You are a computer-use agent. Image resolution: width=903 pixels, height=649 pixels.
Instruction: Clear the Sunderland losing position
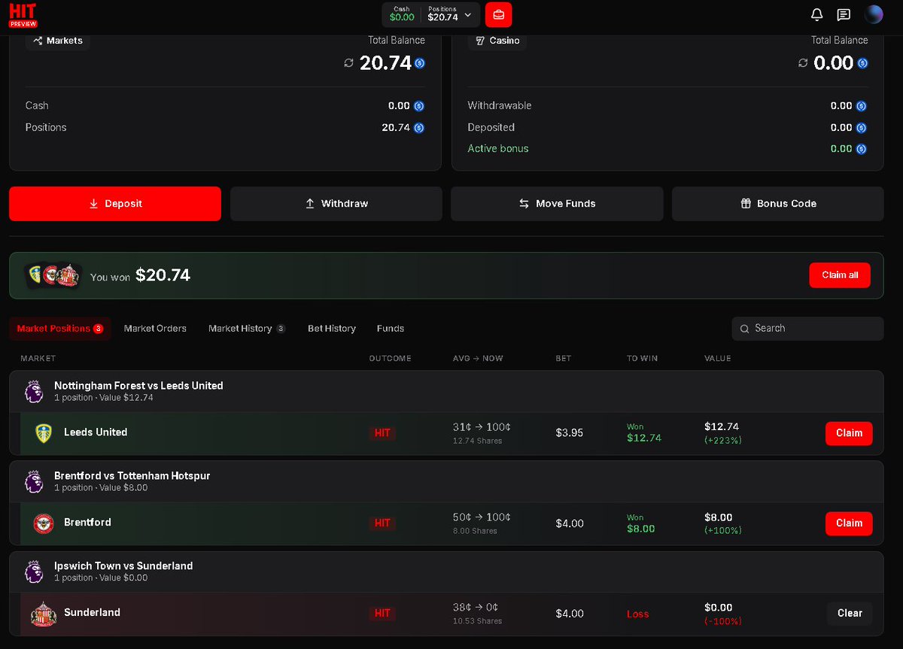click(x=850, y=614)
